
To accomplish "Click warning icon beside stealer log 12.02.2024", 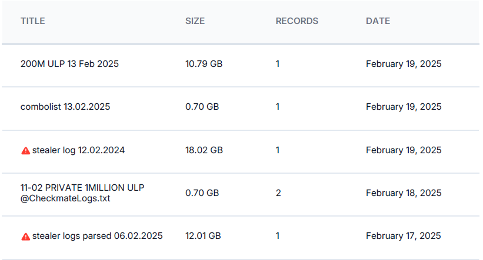I will [x=25, y=150].
